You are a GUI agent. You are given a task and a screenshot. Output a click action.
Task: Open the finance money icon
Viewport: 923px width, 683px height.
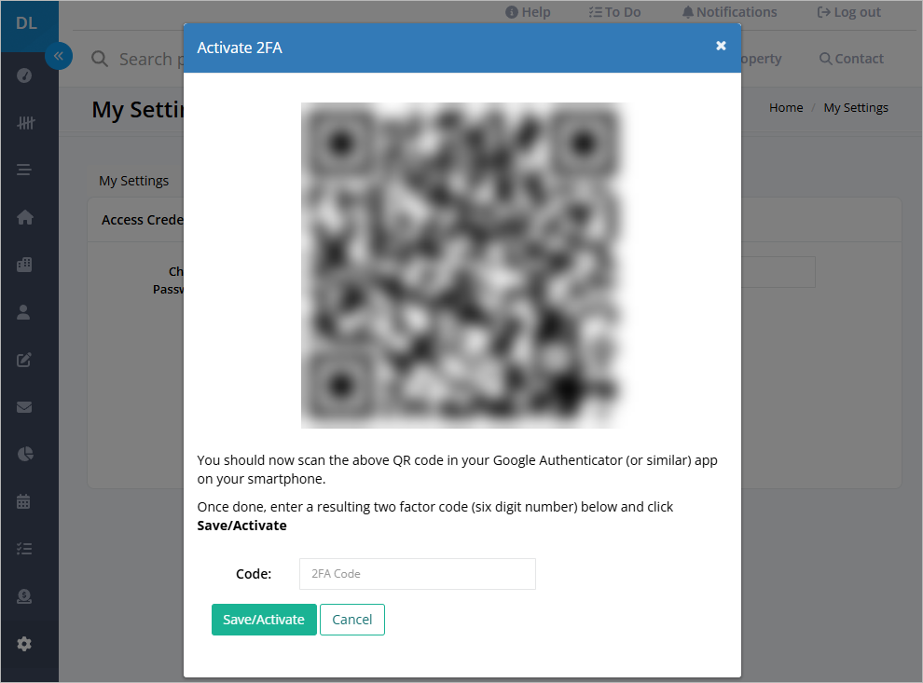[24, 595]
